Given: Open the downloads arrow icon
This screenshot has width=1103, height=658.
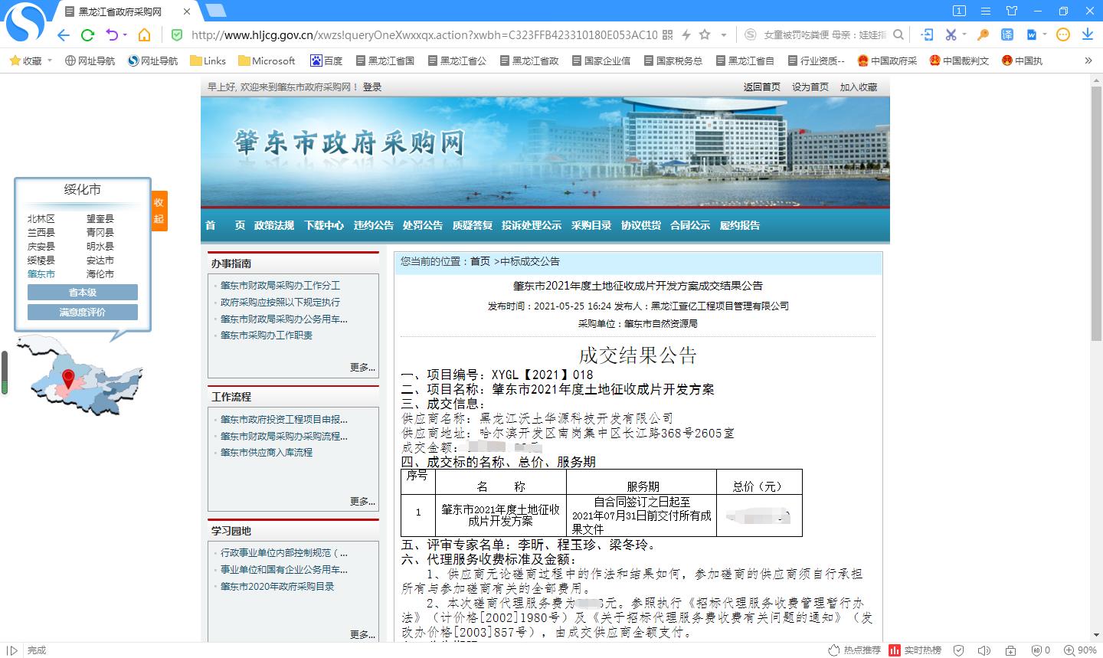Looking at the screenshot, I should coord(1087,34).
